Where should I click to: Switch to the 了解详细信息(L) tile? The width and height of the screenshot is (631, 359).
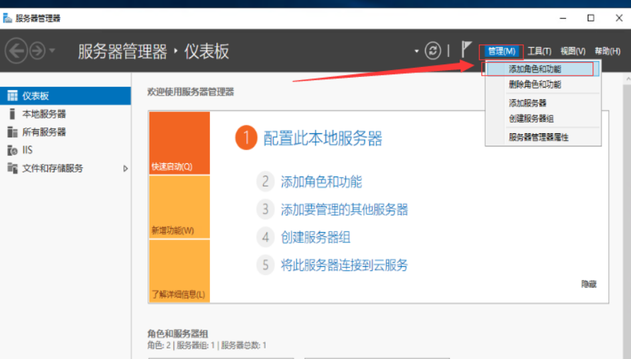(179, 271)
